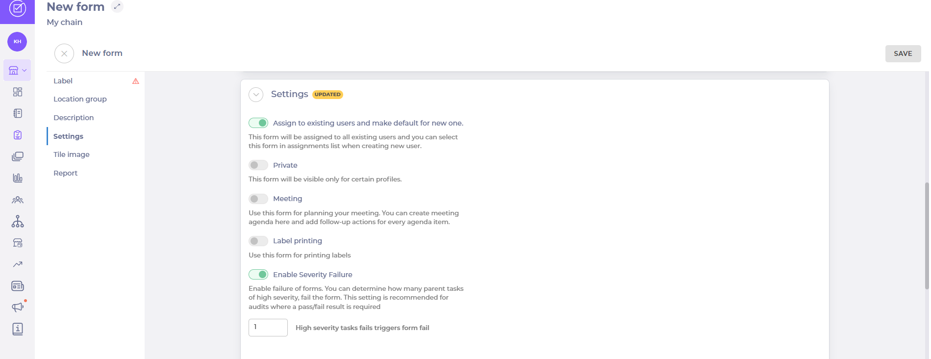Click the expand arrows icon beside title
Screen dimensions: 931x359
click(x=117, y=6)
